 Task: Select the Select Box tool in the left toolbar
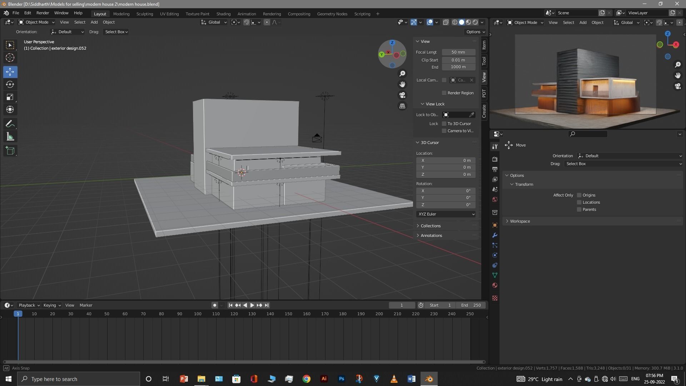[10, 45]
